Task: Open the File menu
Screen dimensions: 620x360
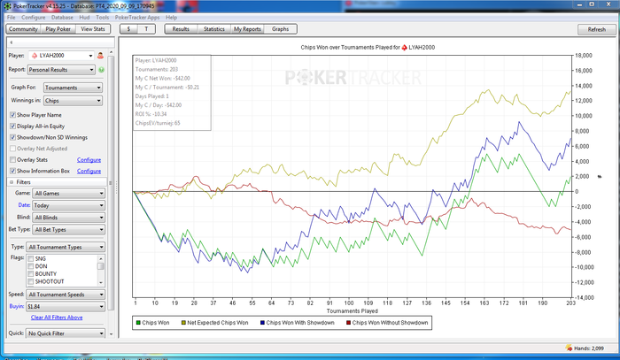Action: [11, 18]
